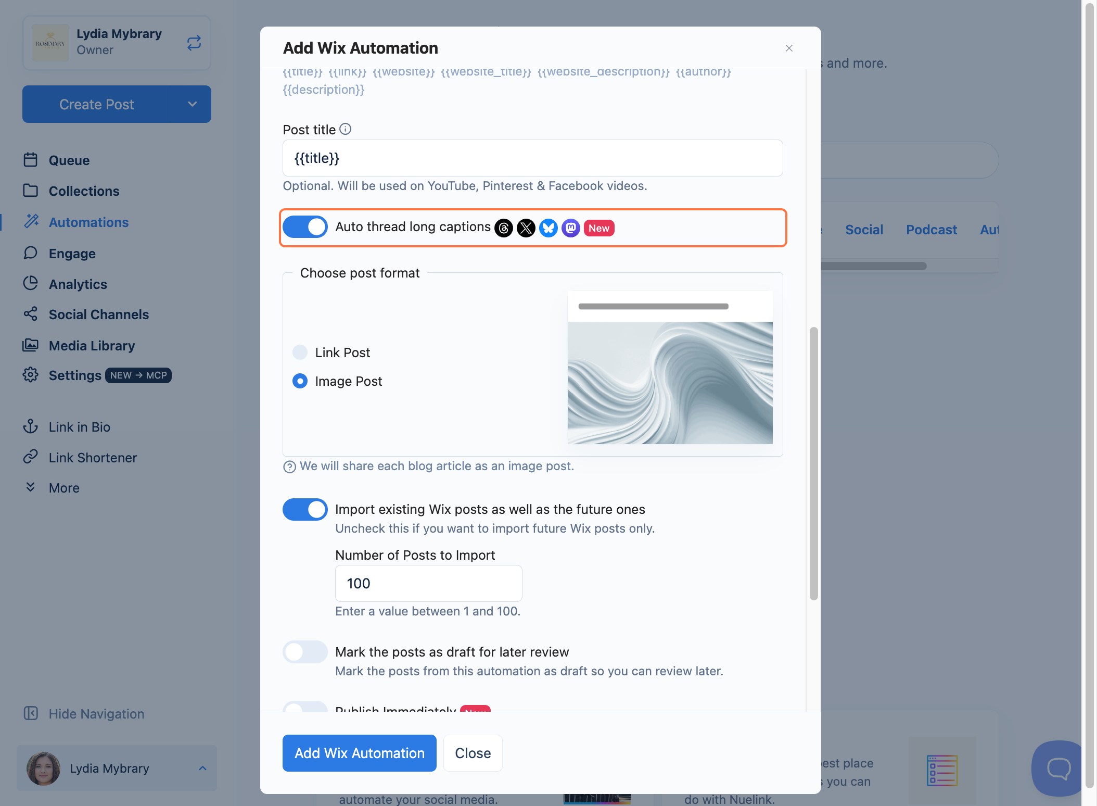Click the Post title input field
Viewport: 1097px width, 806px height.
[x=532, y=158]
